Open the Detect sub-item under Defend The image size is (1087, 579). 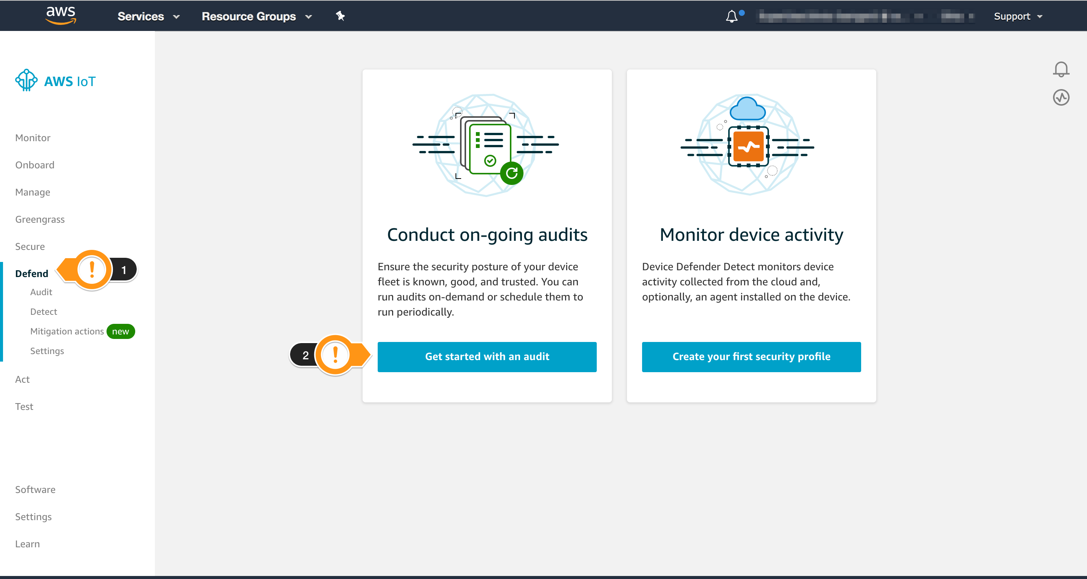coord(44,312)
